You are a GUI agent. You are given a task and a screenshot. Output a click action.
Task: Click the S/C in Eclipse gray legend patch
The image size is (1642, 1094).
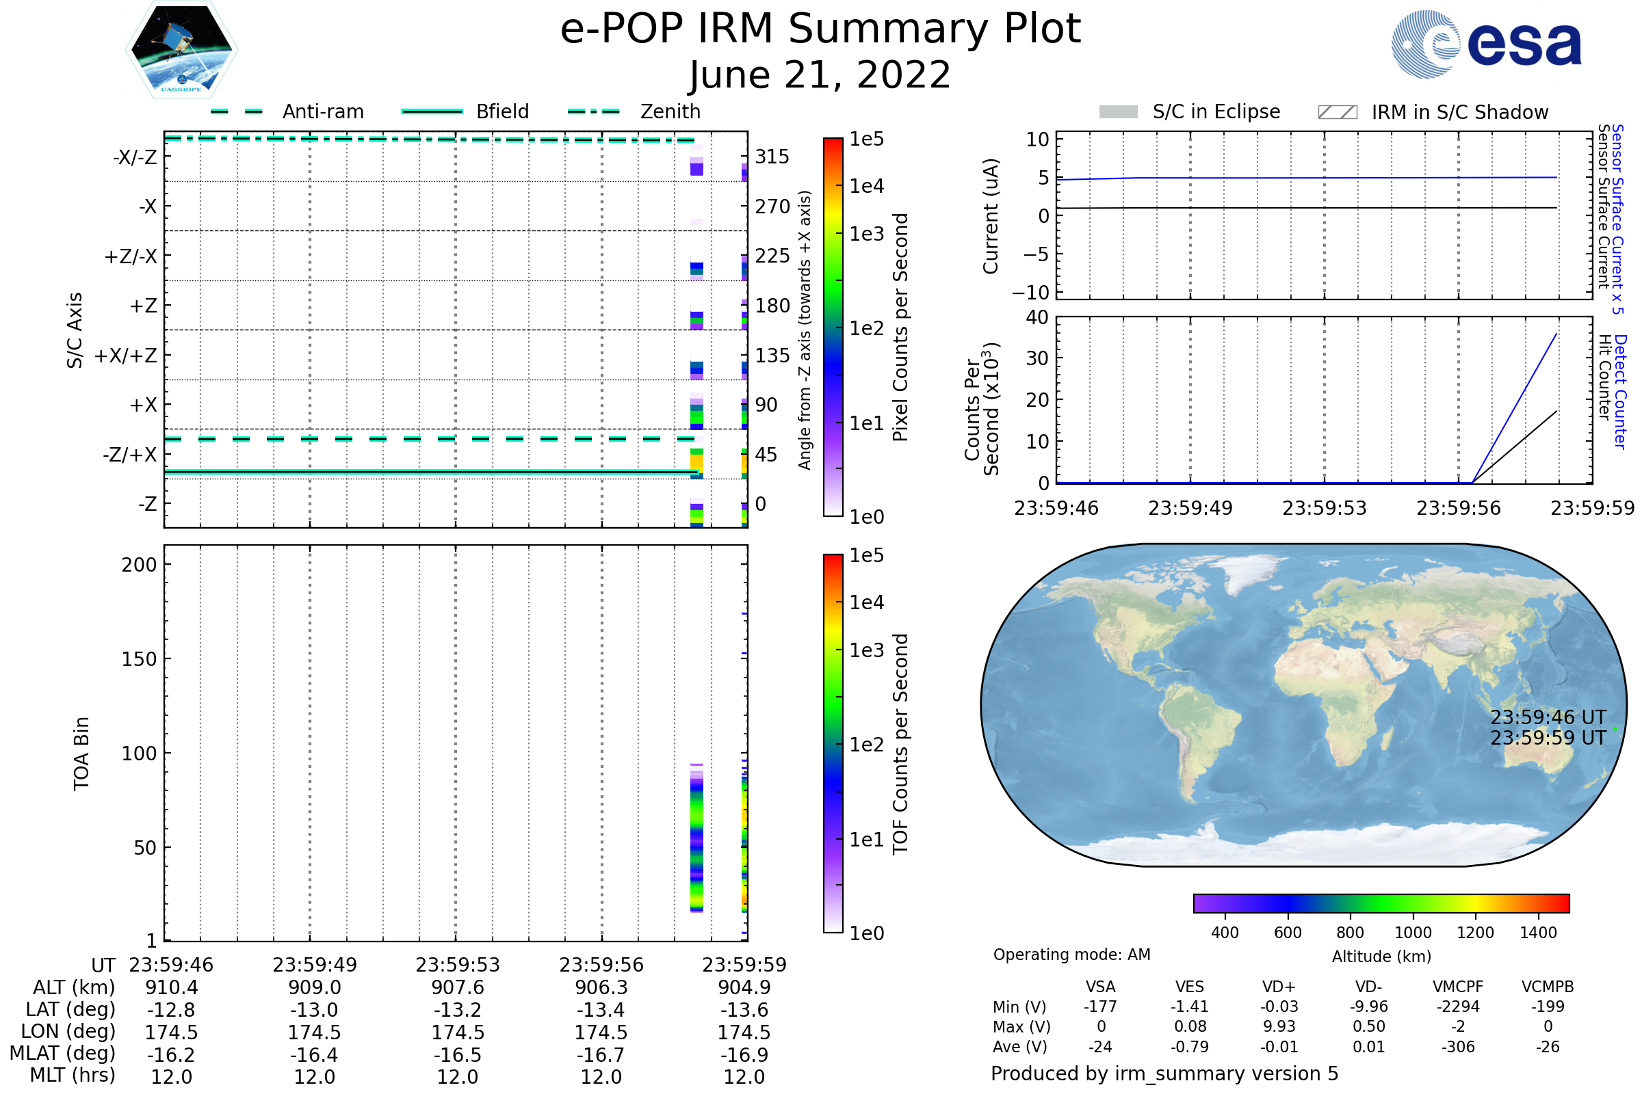(x=1119, y=112)
